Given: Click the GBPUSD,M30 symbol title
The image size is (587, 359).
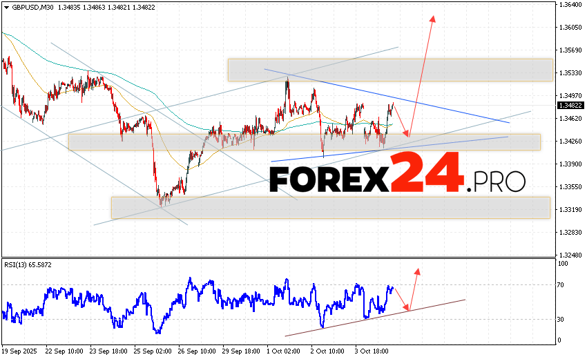Looking at the screenshot, I should click(28, 7).
